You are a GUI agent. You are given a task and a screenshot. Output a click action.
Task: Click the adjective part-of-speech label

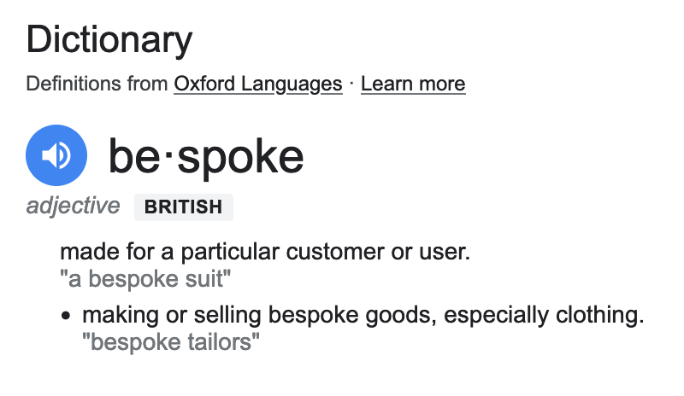(73, 206)
